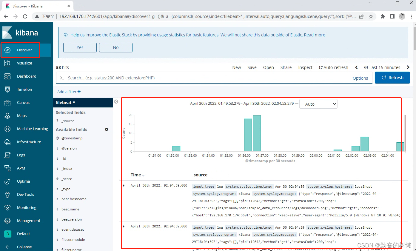This screenshot has width=416, height=251.
Task: Open the Visualize section
Action: [24, 63]
